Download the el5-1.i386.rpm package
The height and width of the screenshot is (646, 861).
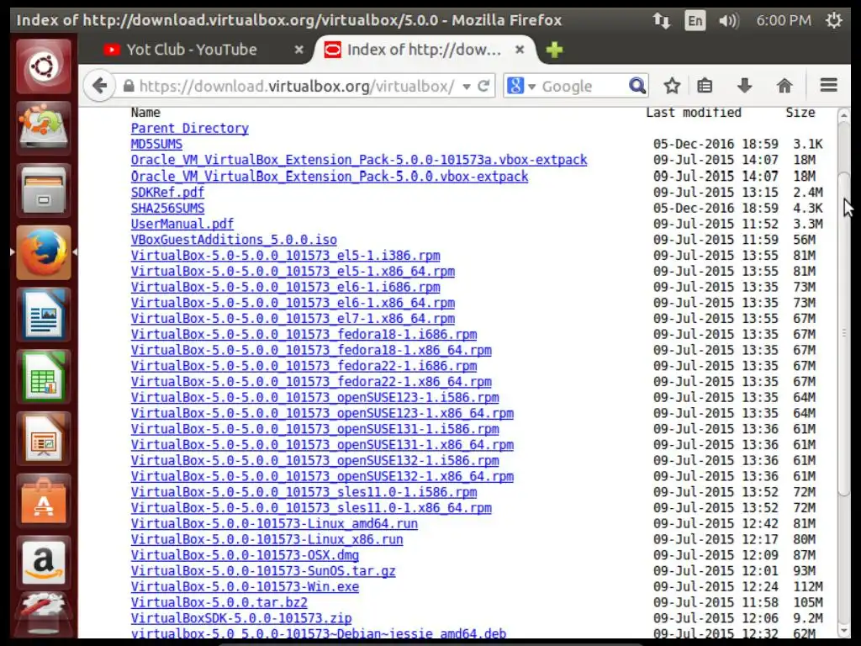[286, 256]
